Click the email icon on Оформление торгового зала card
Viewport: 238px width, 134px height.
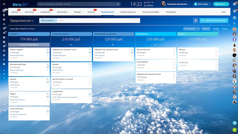[x=132, y=52]
